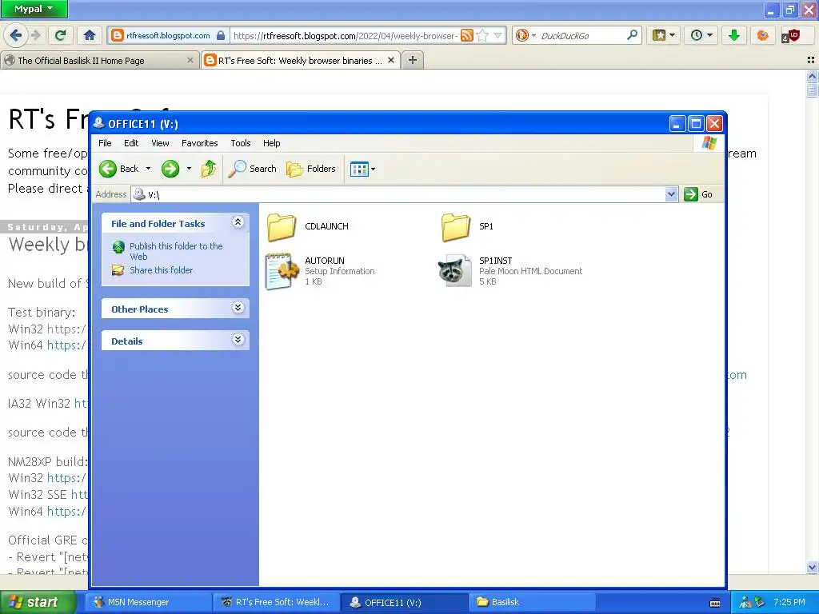Viewport: 819px width, 614px height.
Task: Click the uBlock Origin shield icon
Action: point(791,35)
